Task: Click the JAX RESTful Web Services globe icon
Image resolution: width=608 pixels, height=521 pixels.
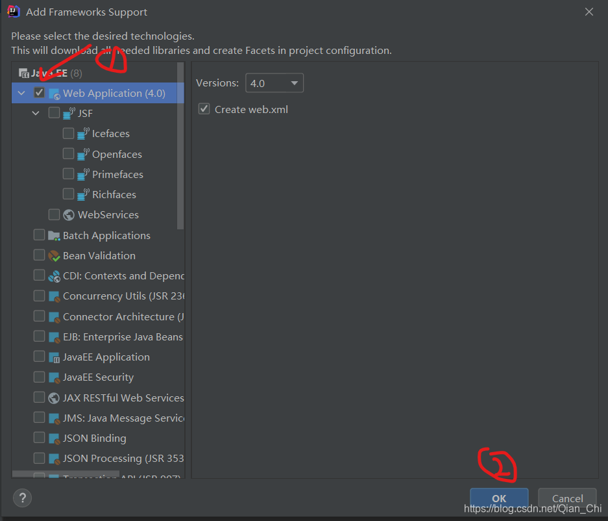Action: click(x=53, y=398)
